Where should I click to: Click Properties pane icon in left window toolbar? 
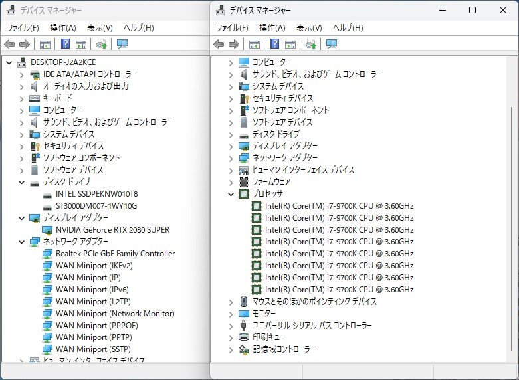(81, 44)
